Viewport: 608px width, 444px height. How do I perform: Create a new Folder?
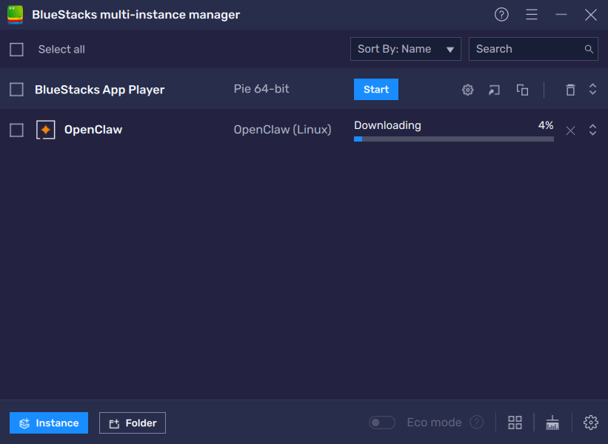133,423
